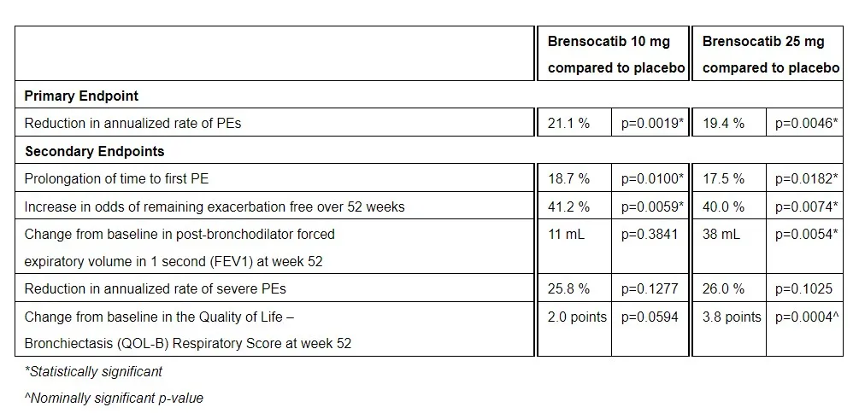Click the 21.1 % value cell

pyautogui.click(x=568, y=124)
